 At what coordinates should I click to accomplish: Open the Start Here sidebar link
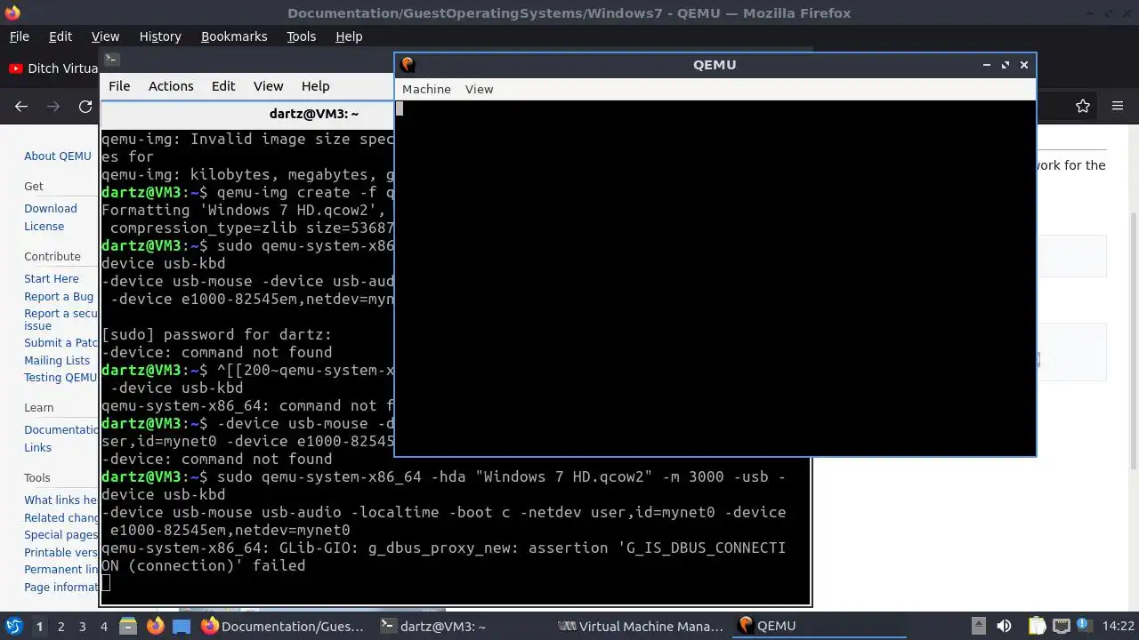52,278
